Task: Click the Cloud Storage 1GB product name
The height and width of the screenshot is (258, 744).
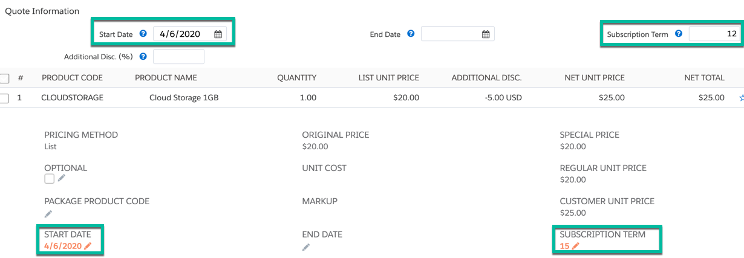Action: pos(184,97)
